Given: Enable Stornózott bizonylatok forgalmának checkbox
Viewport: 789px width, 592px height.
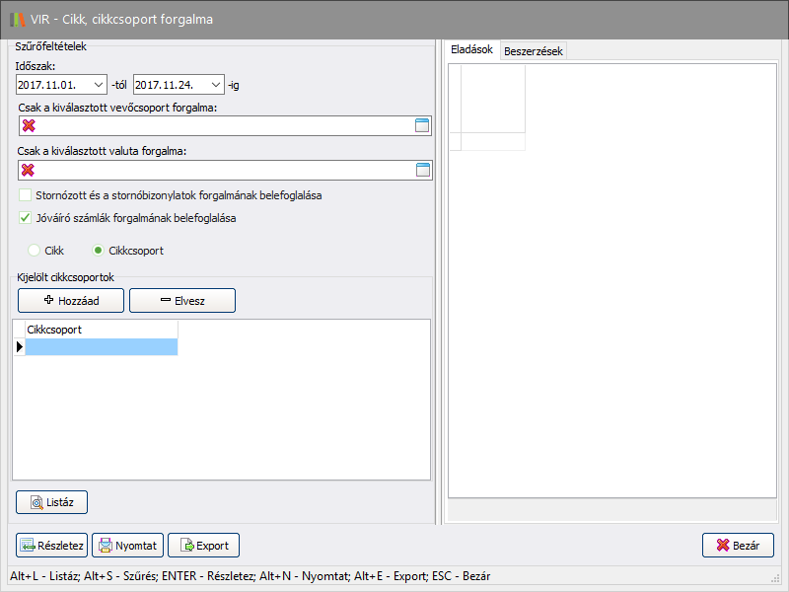Looking at the screenshot, I should [27, 195].
